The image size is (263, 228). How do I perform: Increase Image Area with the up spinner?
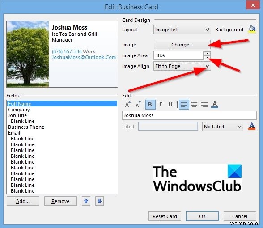pyautogui.click(x=208, y=54)
